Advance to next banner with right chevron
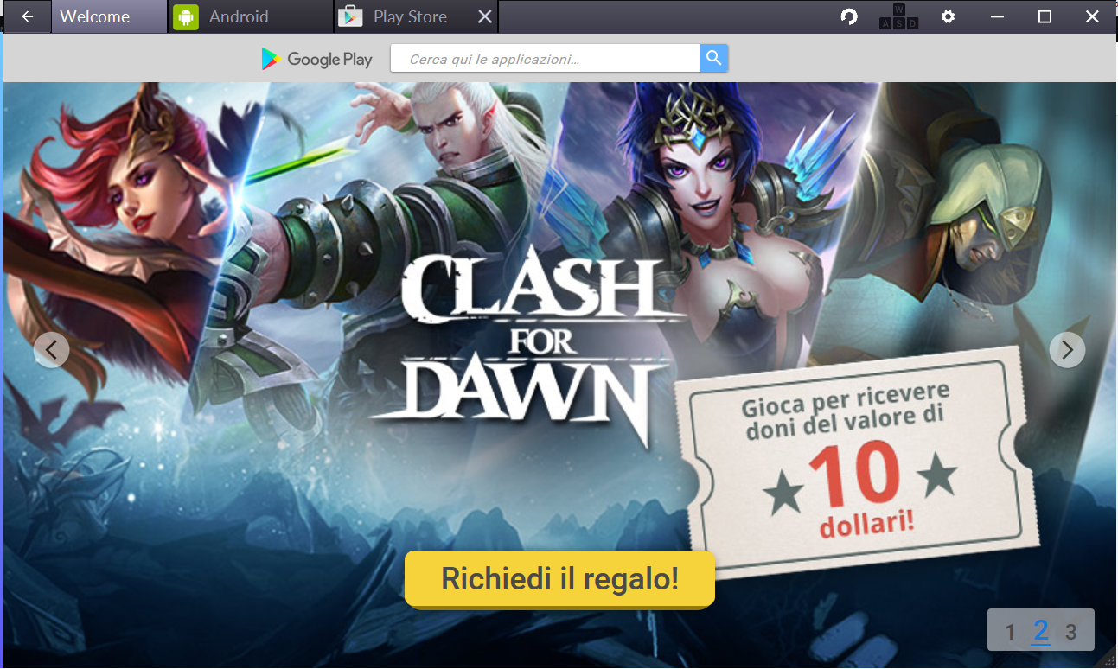The height and width of the screenshot is (669, 1118). coord(1067,350)
